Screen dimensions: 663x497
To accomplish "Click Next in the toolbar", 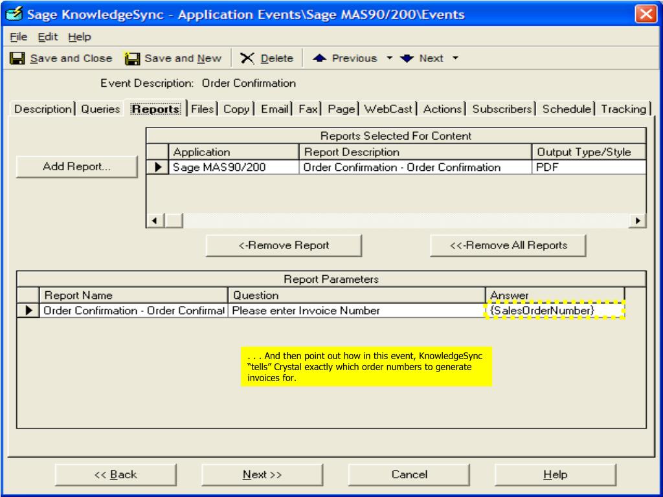I will pyautogui.click(x=422, y=58).
